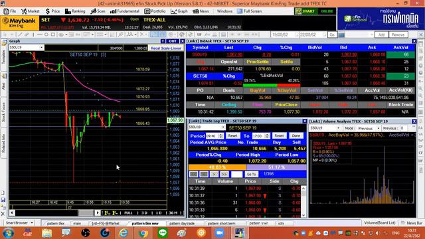Screen dimensions: 425x239
Task: Select 3 D chart range
Action: [144, 213]
